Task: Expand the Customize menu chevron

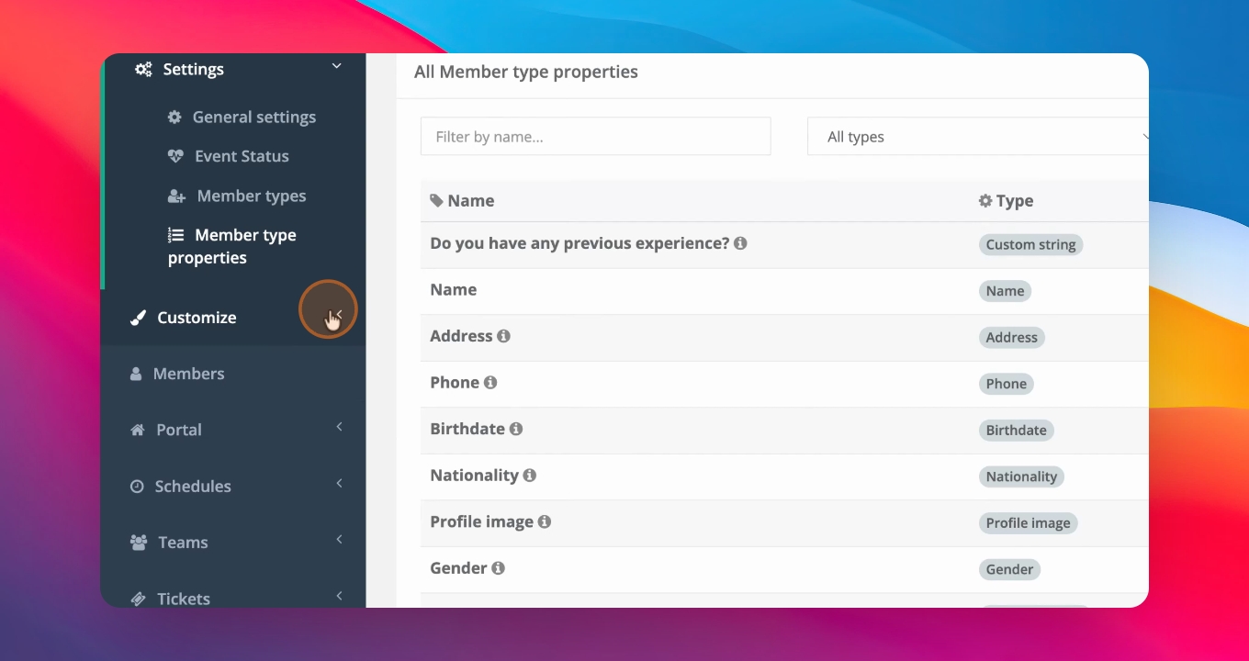Action: click(338, 314)
